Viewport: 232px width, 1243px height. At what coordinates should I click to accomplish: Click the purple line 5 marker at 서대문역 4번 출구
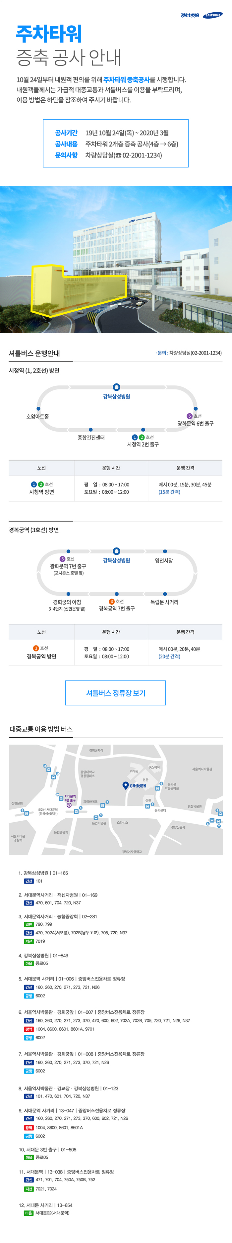pyautogui.click(x=69, y=805)
